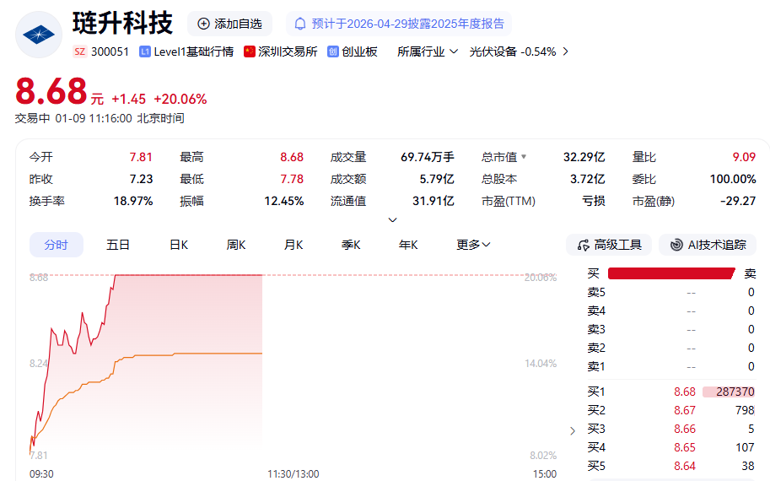This screenshot has width=770, height=481.
Task: Click the red buy/sell ratio bar
Action: pyautogui.click(x=670, y=273)
